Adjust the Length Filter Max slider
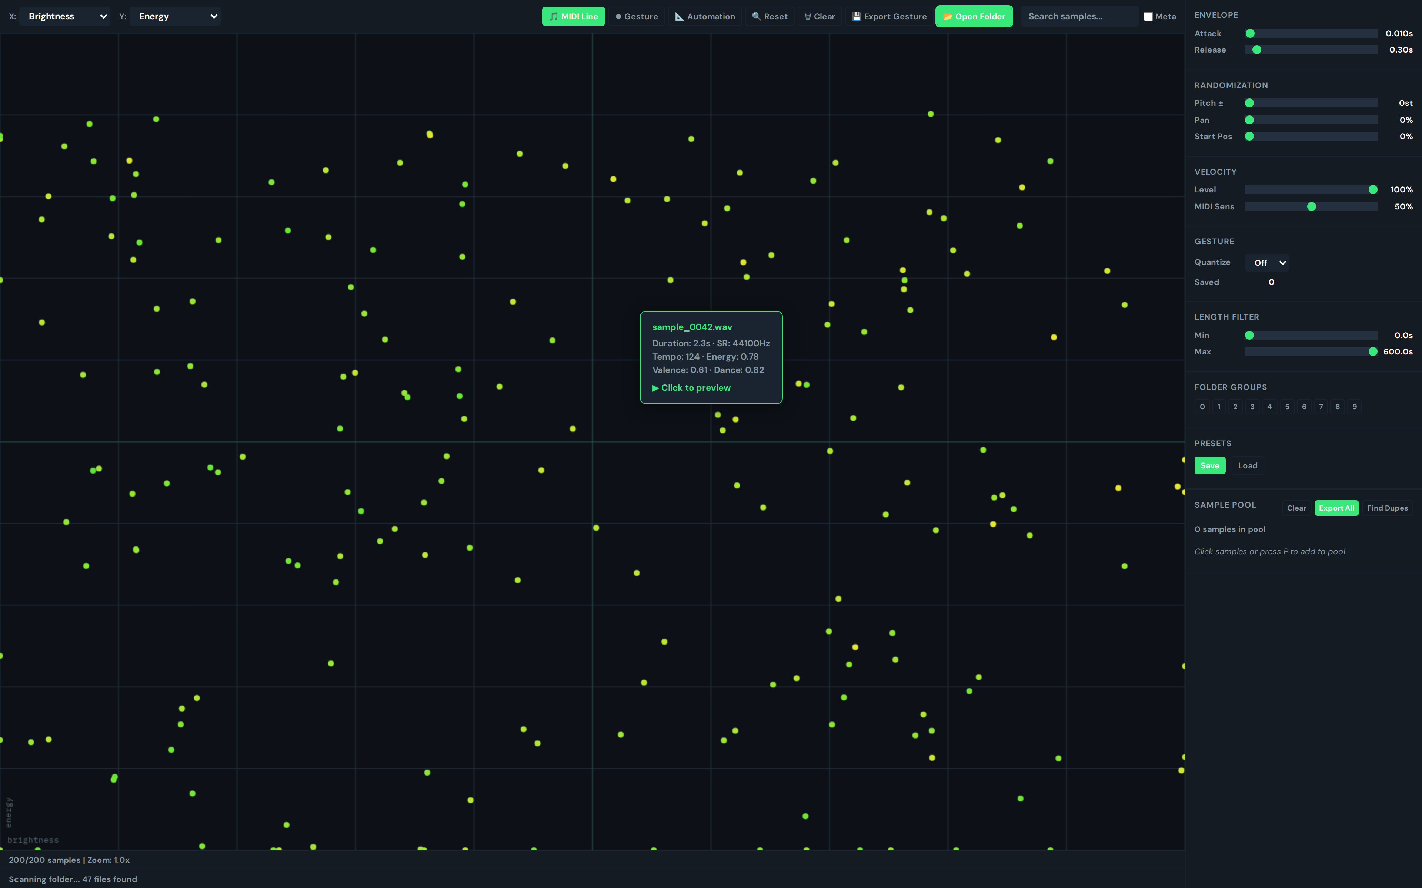Screen dimensions: 1422x888 pos(1311,352)
